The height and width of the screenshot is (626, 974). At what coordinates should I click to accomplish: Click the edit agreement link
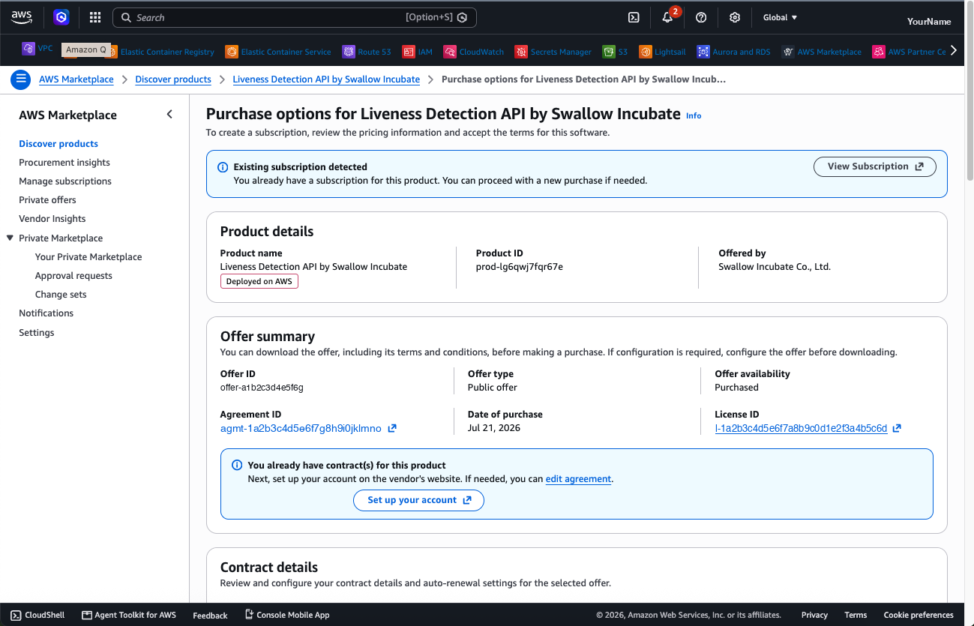click(x=578, y=479)
